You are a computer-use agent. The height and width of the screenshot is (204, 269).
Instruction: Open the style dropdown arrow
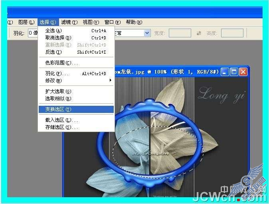pos(147,33)
